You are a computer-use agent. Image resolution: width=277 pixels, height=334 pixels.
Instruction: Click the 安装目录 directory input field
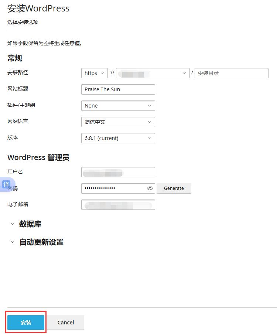click(x=231, y=73)
